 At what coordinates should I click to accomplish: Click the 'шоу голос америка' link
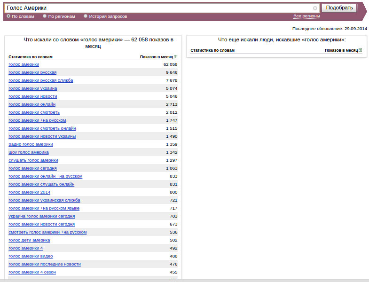pyautogui.click(x=28, y=152)
